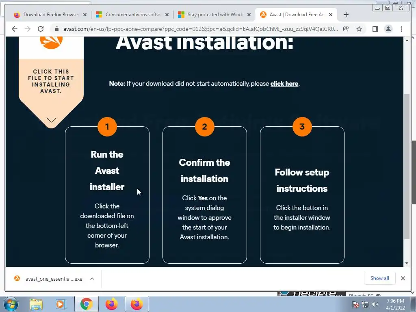
Task: Bookmark this page with the star icon
Action: [359, 29]
